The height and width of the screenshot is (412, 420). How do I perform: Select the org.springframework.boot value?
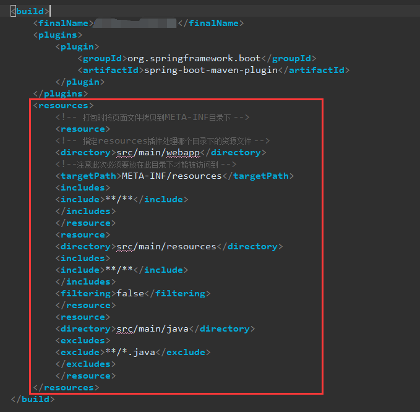[194, 58]
